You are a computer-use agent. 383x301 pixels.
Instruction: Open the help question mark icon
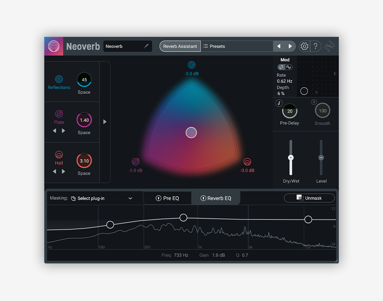click(x=315, y=46)
